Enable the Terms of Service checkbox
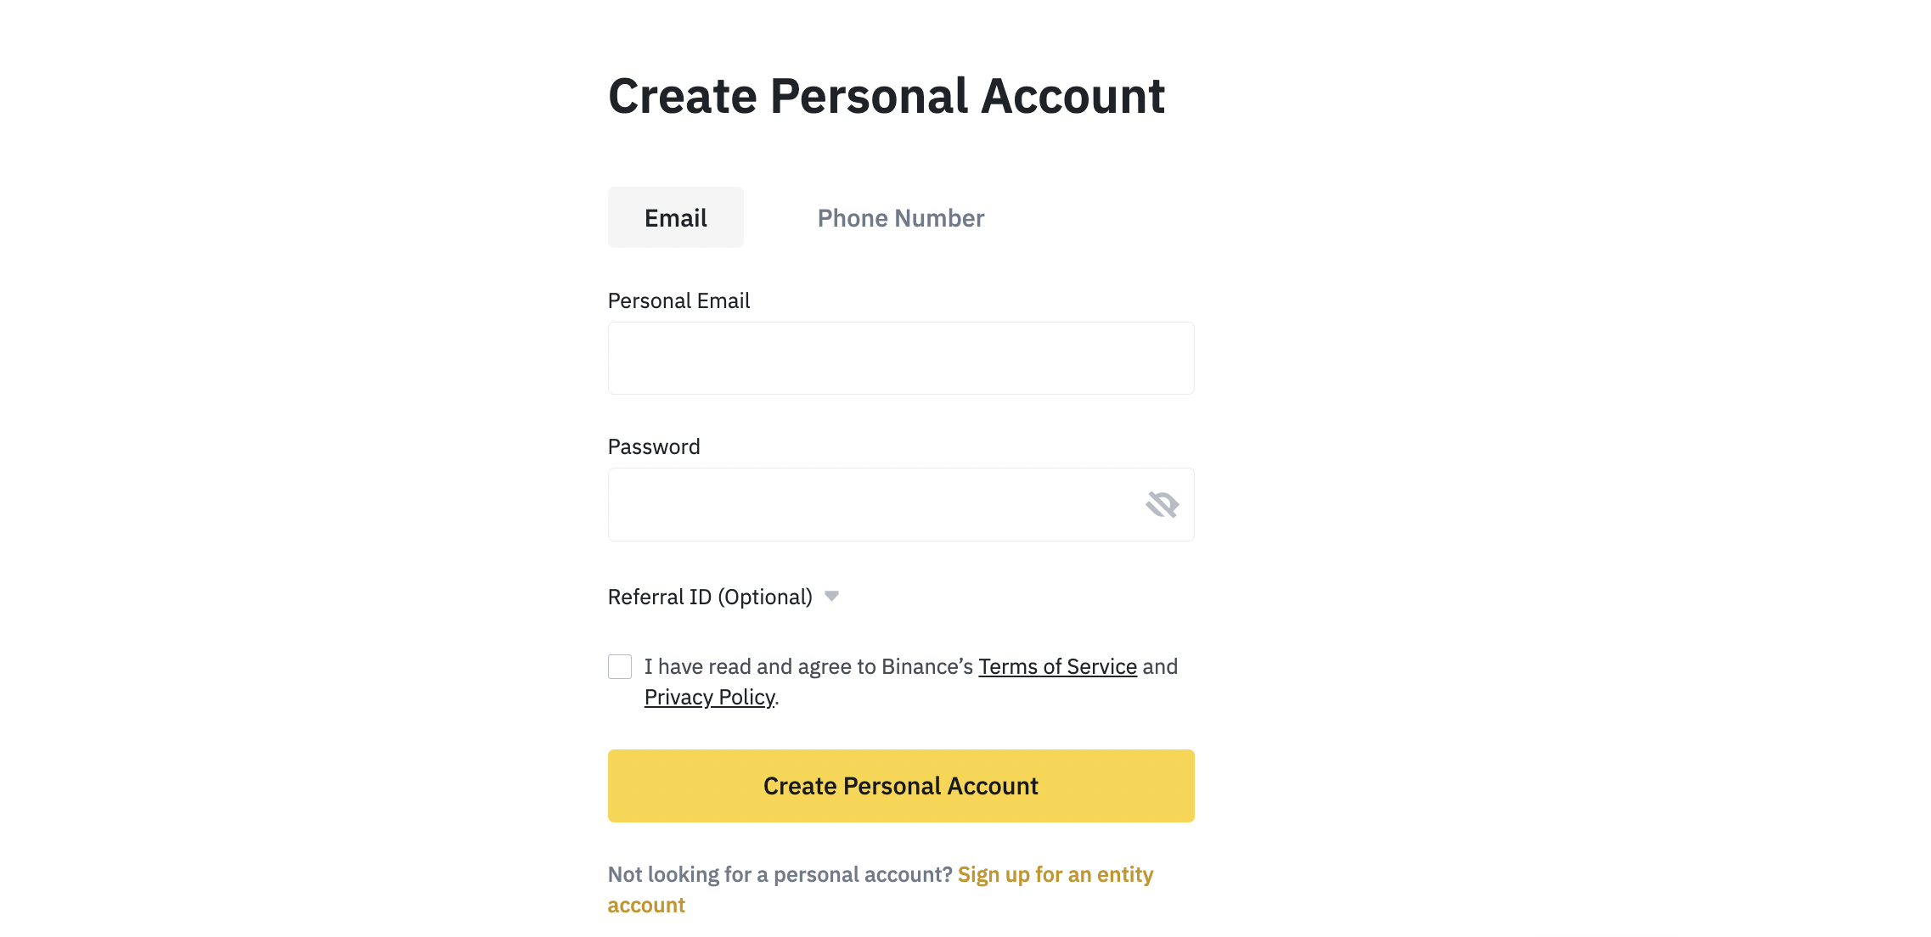The height and width of the screenshot is (937, 1931). pyautogui.click(x=618, y=666)
